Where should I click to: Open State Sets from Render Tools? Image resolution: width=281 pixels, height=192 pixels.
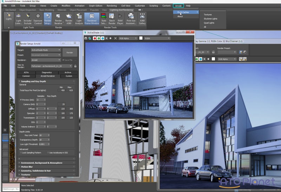click(104, 19)
